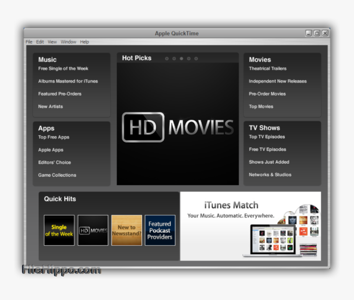This screenshot has width=354, height=300.
Task: Click the large HD Movies banner
Action: 178,124
